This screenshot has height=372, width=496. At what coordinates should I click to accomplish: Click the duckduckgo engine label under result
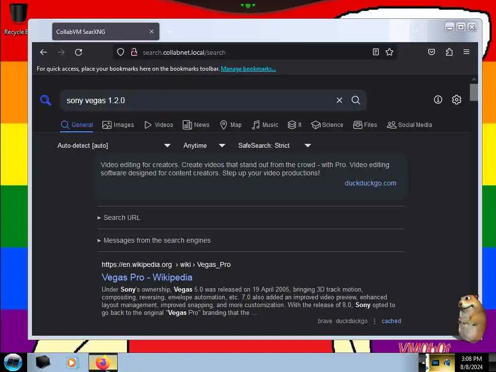point(352,321)
